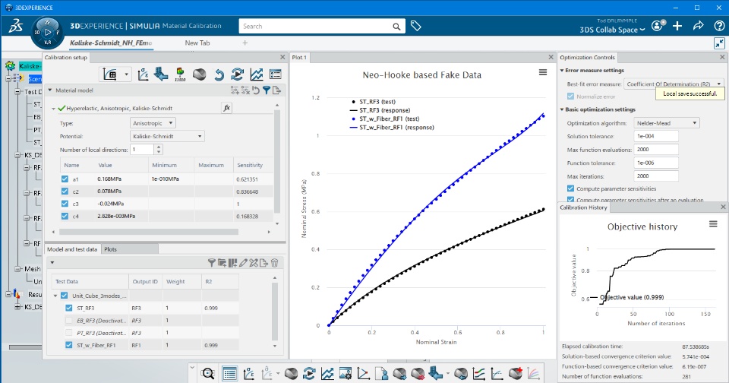Click the Max function evaluations field
729x383 pixels.
click(x=656, y=150)
